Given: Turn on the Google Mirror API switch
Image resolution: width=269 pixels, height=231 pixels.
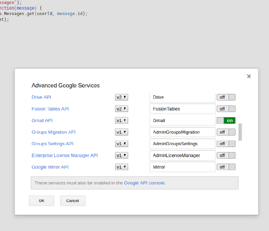Looking at the screenshot, I should pyautogui.click(x=226, y=167).
